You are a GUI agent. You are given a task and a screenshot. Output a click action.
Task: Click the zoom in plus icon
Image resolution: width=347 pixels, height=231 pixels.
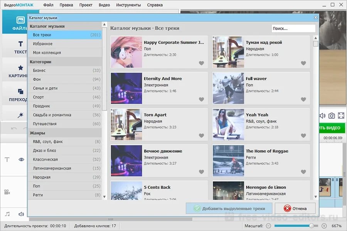pos(324,226)
